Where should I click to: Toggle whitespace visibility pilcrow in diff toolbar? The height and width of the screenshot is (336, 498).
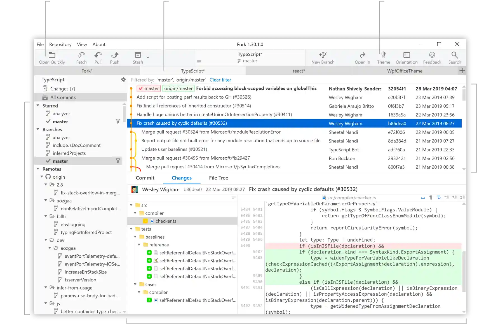431,198
